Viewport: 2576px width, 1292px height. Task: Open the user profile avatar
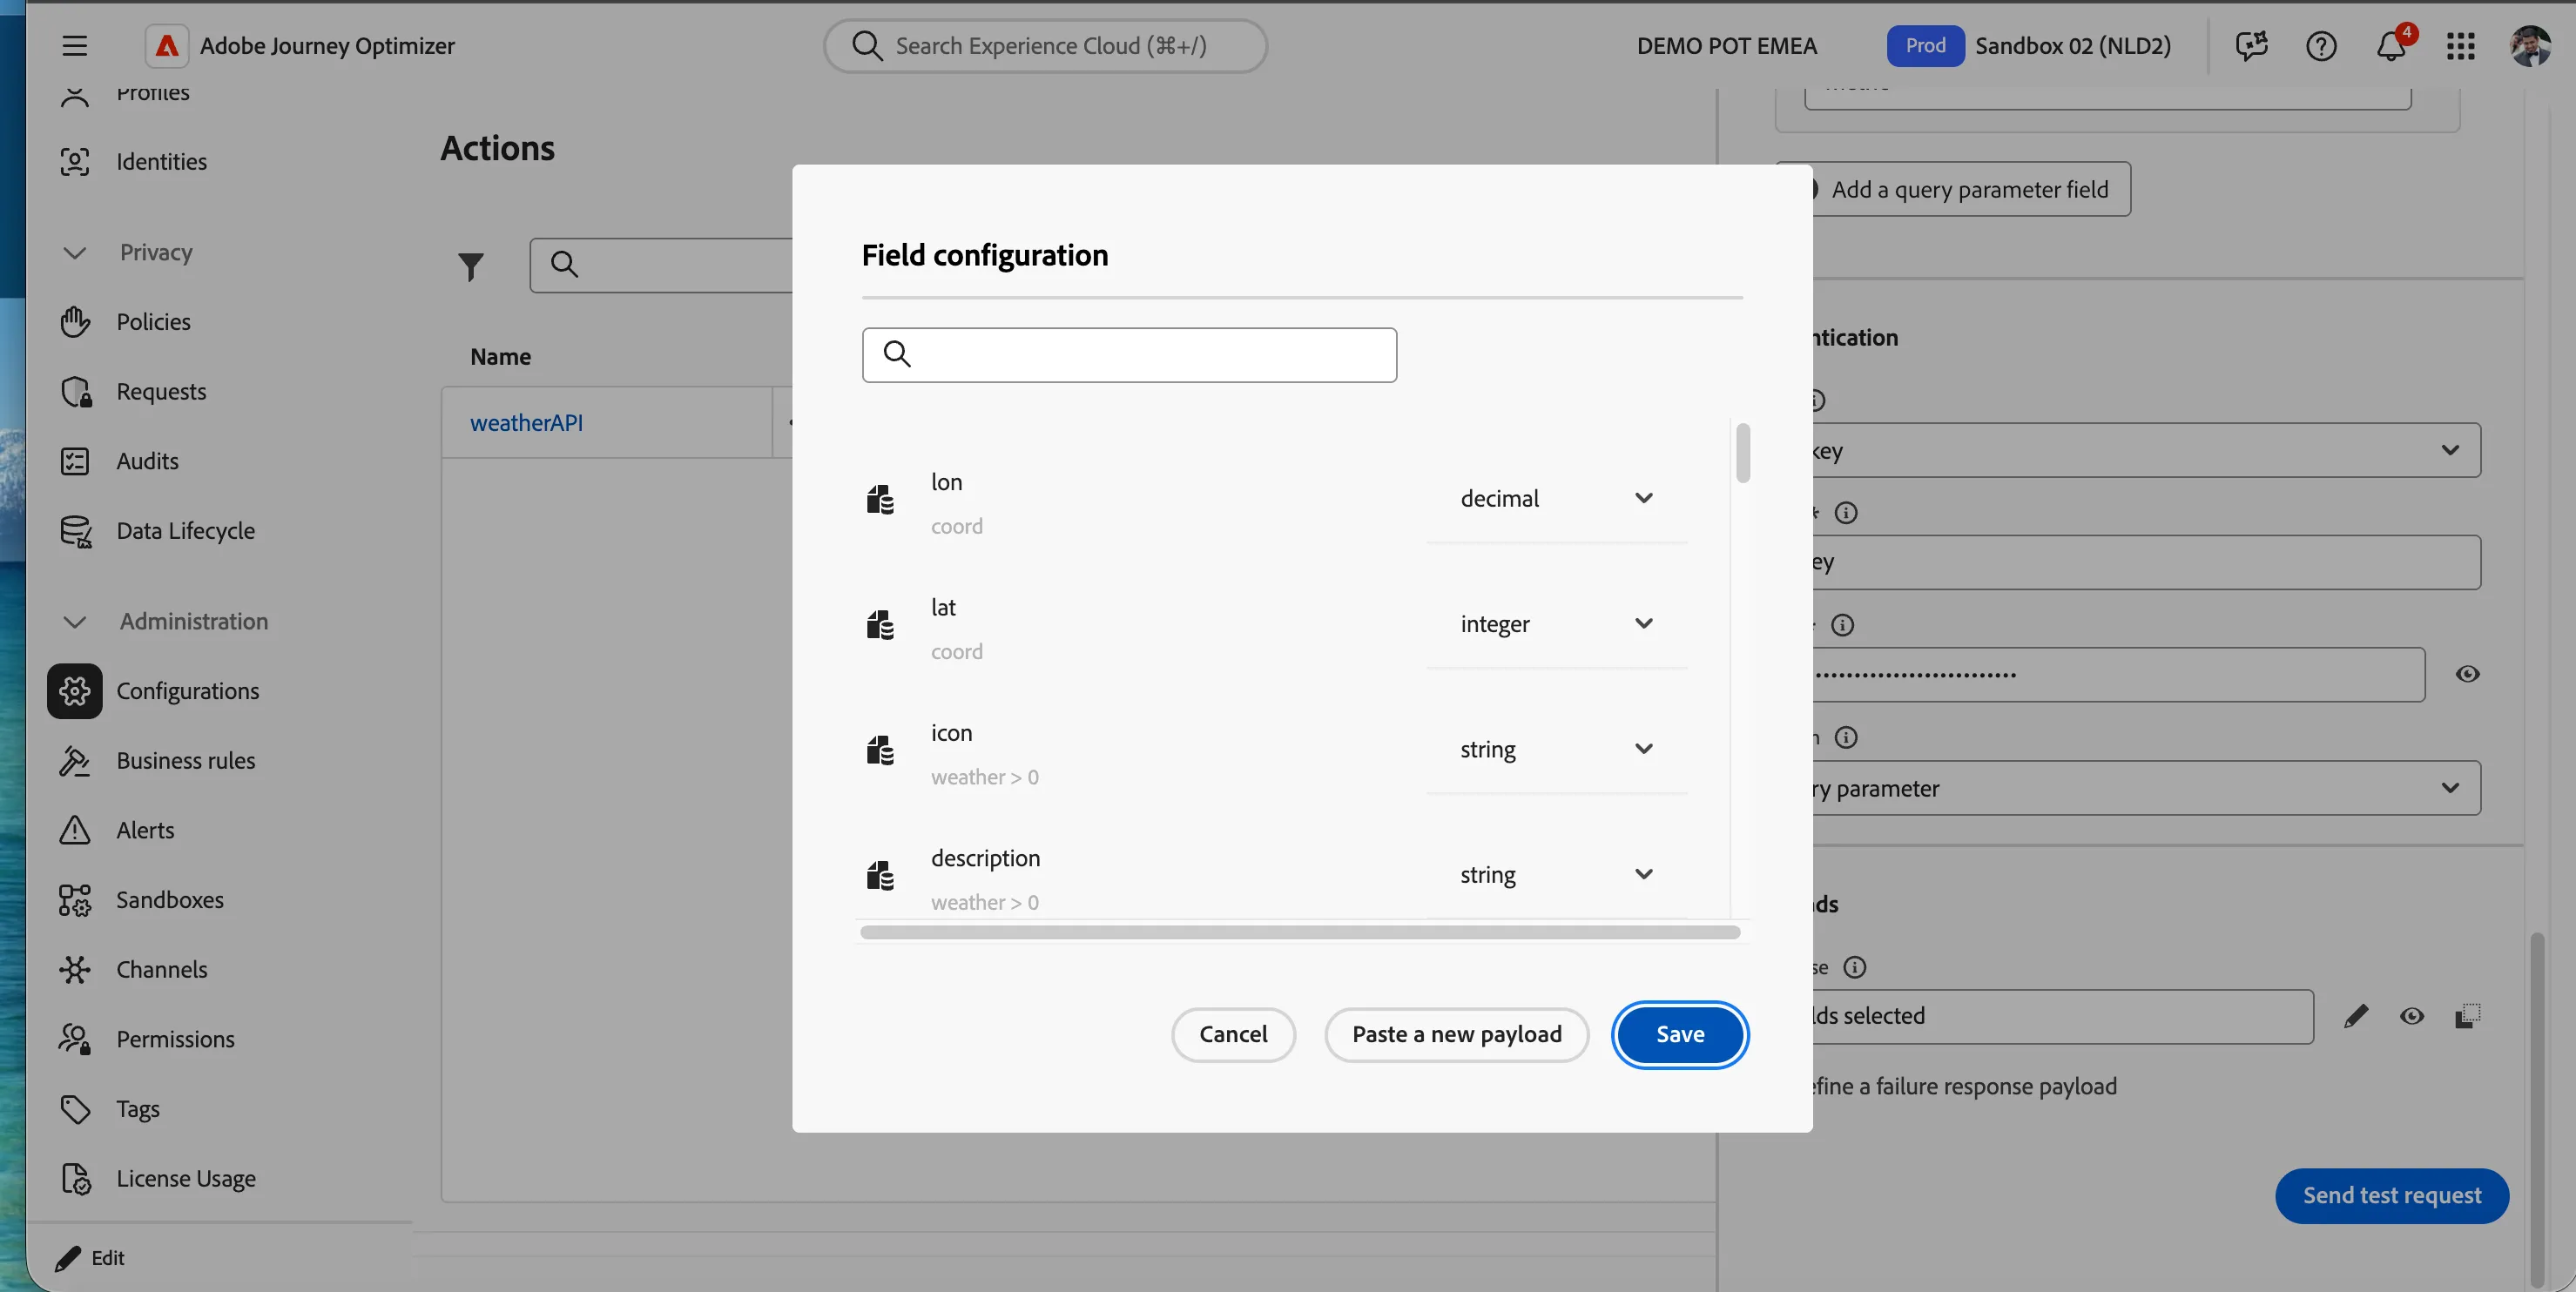[2530, 46]
